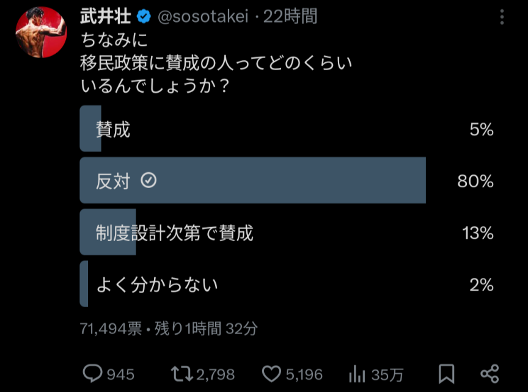Open the profile avatar photo
The width and height of the screenshot is (528, 392).
(41, 32)
